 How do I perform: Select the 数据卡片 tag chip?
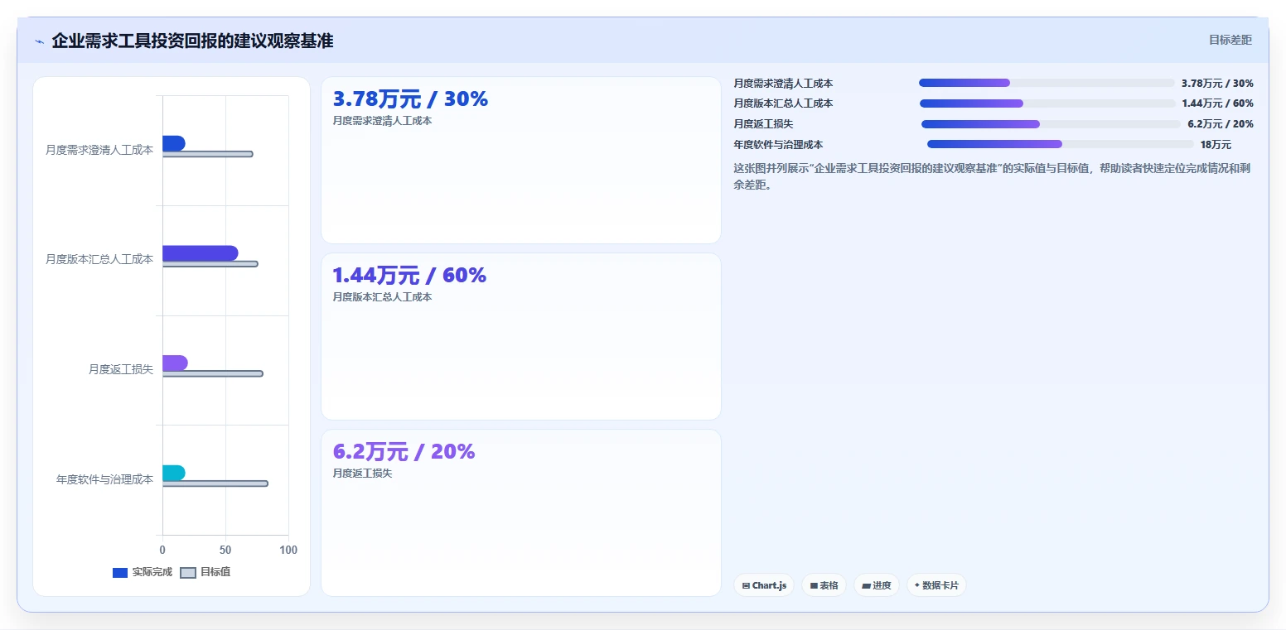tap(936, 585)
